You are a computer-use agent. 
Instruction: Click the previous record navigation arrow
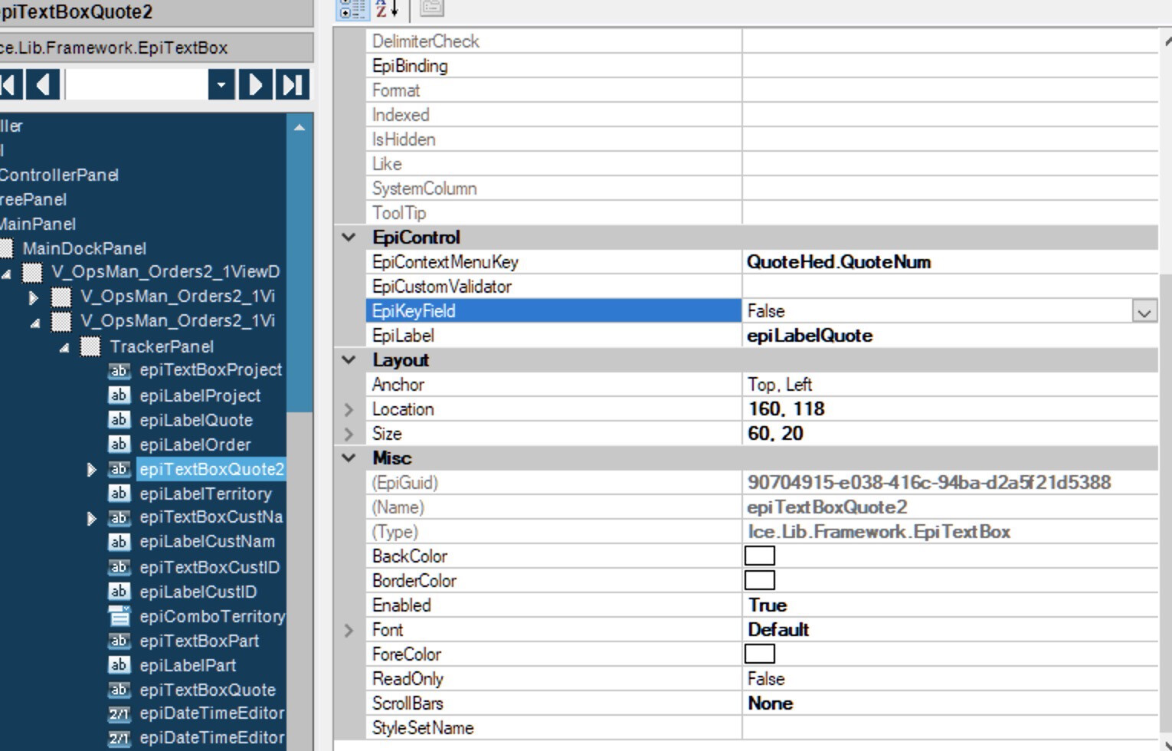(43, 84)
